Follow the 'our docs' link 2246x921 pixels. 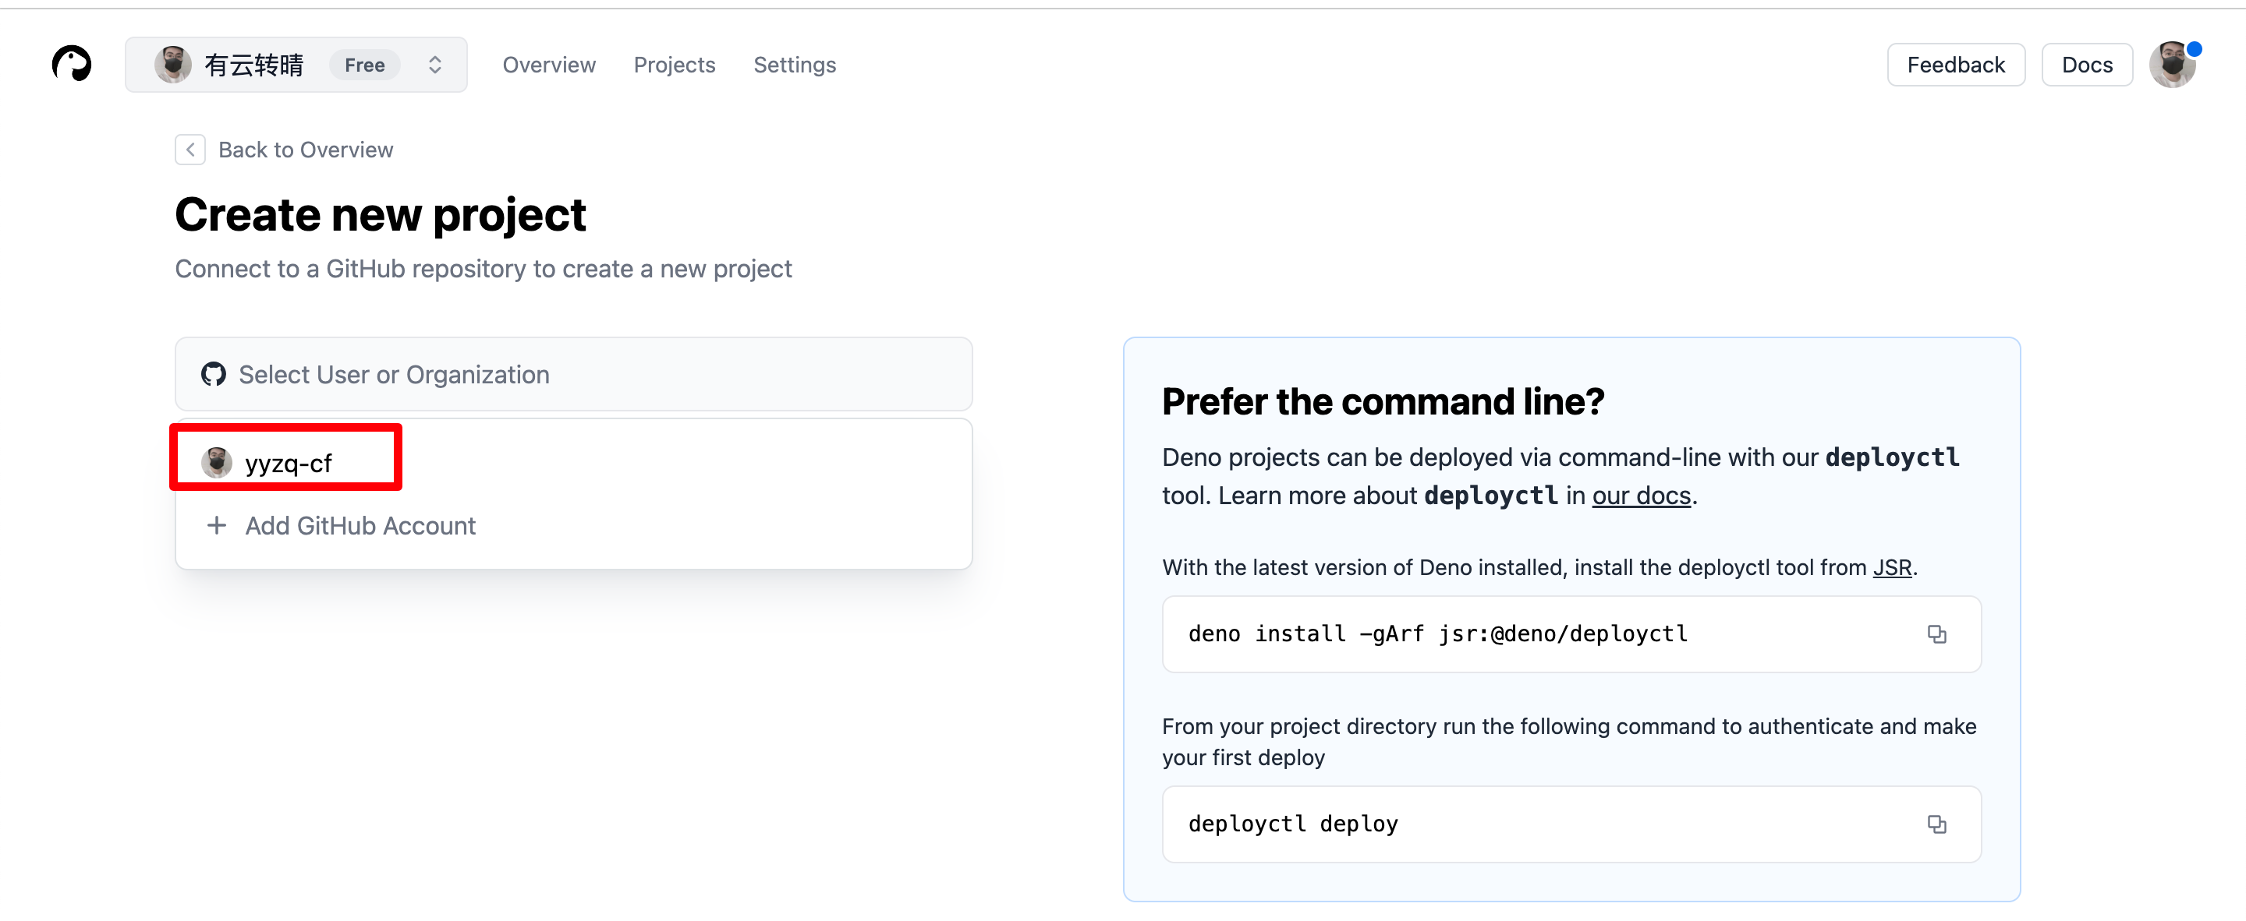pos(1641,496)
